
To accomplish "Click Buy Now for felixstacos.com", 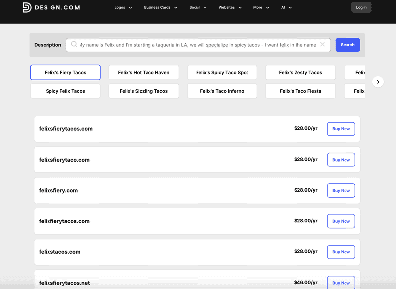I will pyautogui.click(x=341, y=252).
